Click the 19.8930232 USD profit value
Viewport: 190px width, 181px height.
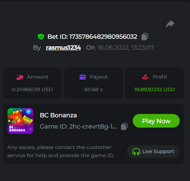(x=155, y=89)
